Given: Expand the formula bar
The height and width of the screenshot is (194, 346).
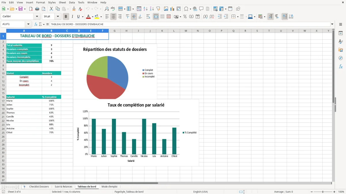Looking at the screenshot, I should 332,24.
